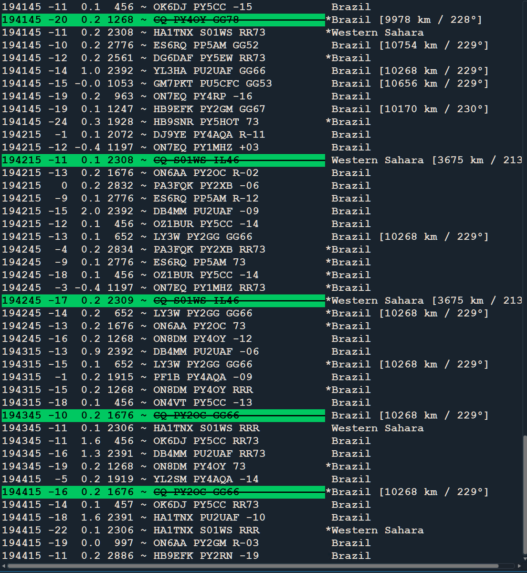Select the 194245 LY3W PY2GG GG66 row
This screenshot has width=527, height=573.
tap(262, 313)
